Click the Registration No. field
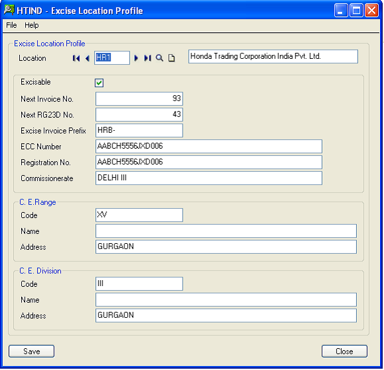Screen dimensions: 384x370 tap(209, 163)
